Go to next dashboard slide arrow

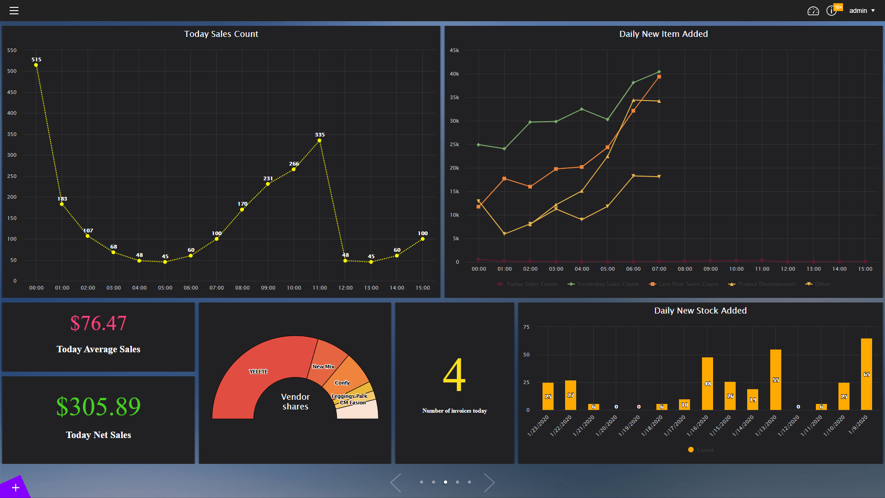[x=489, y=483]
